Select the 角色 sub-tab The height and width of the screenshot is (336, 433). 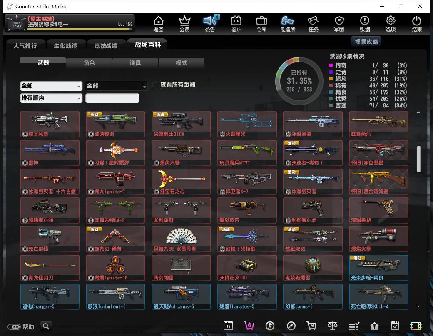coord(89,63)
